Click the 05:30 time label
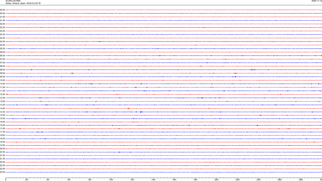The image size is (322, 181). pyautogui.click(x=2, y=49)
